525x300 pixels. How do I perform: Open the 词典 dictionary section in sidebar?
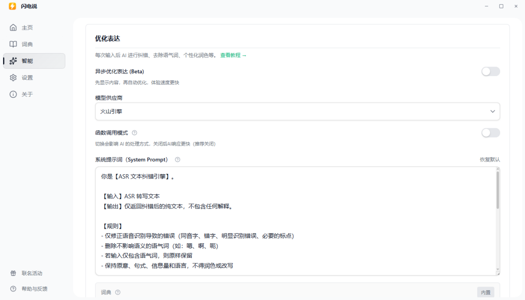[26, 44]
